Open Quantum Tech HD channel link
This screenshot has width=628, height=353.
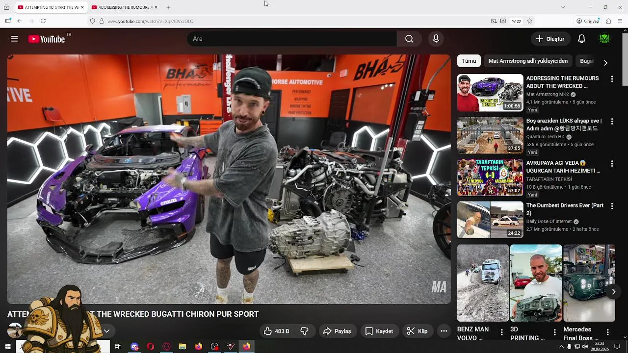coord(545,137)
